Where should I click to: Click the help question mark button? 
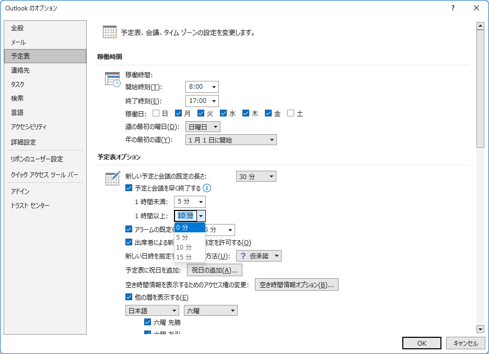(x=452, y=8)
